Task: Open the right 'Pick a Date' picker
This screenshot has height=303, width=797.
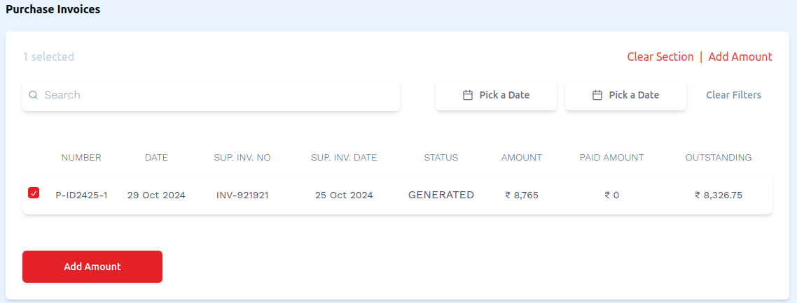Action: [x=625, y=95]
